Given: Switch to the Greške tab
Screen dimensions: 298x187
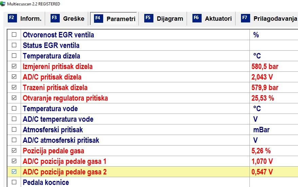Looking at the screenshot, I should click(x=68, y=18).
